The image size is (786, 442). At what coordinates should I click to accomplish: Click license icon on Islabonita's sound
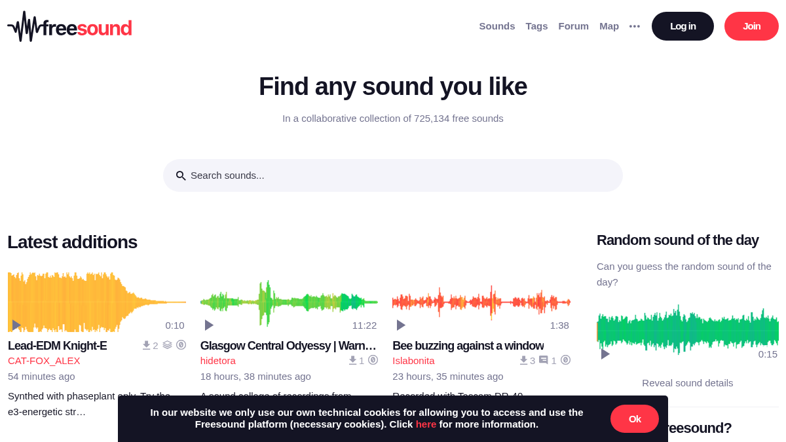click(565, 360)
